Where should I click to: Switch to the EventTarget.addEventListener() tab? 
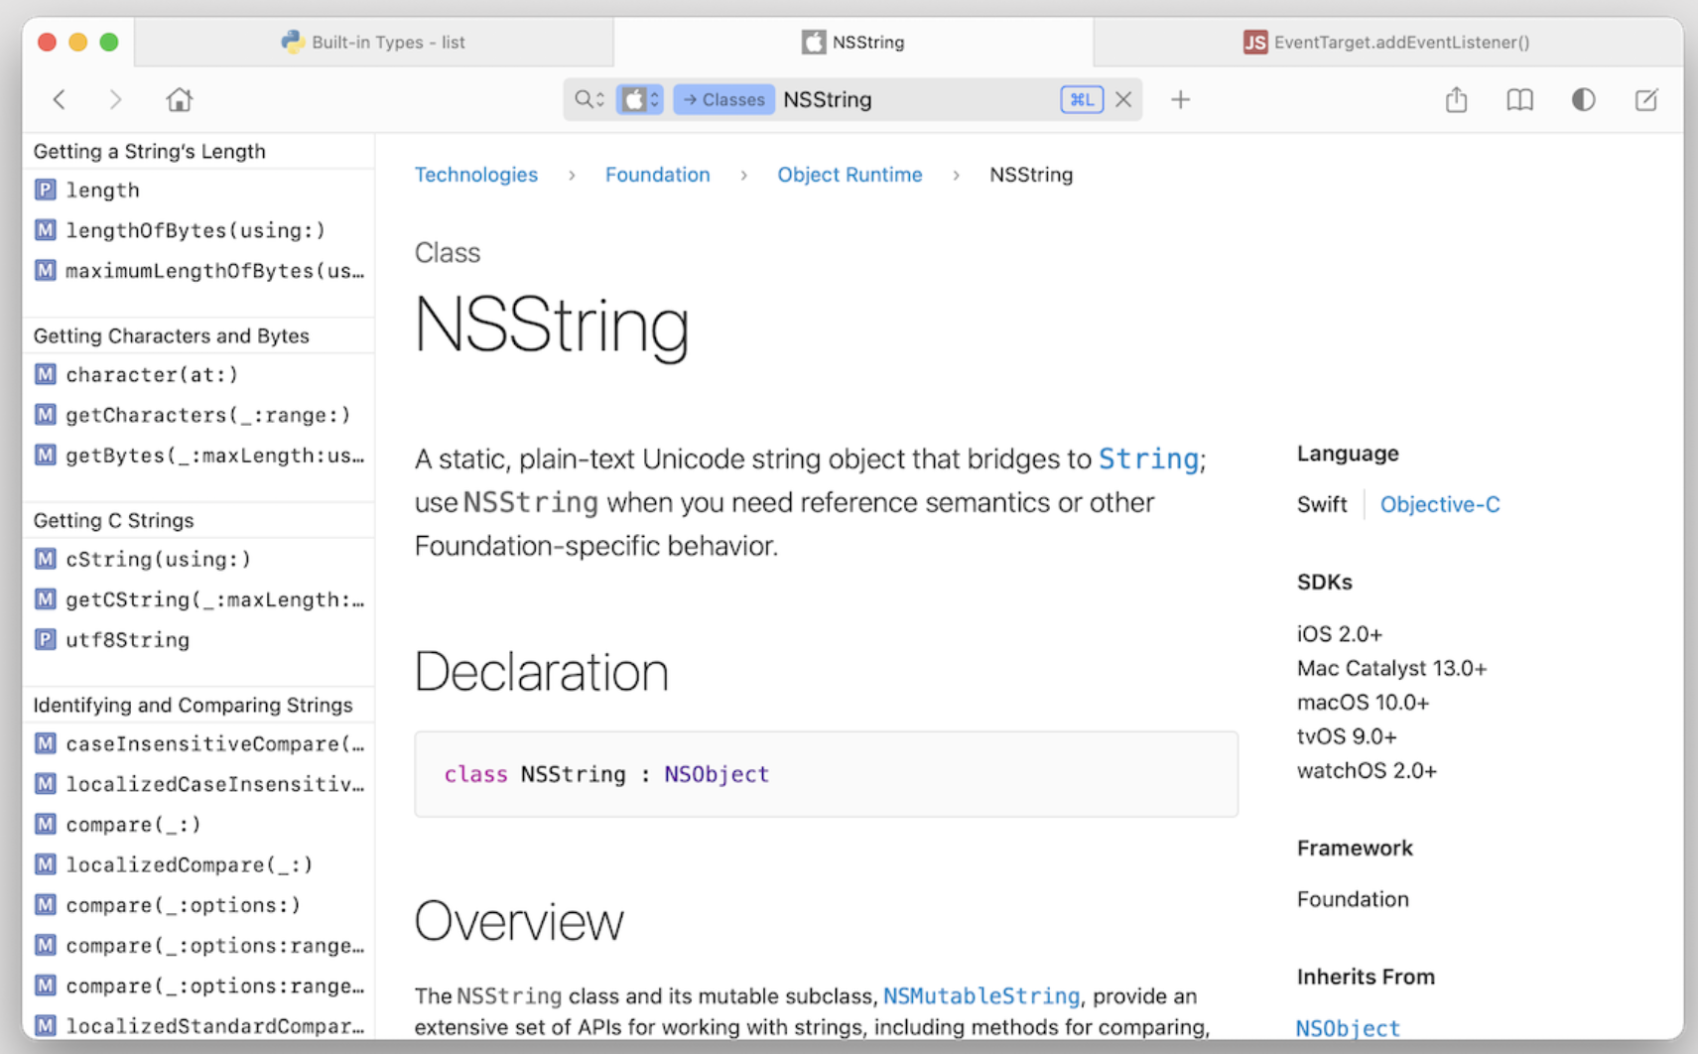(x=1387, y=42)
